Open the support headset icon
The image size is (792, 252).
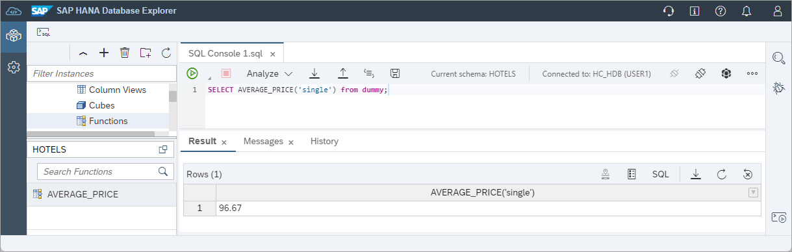pyautogui.click(x=668, y=11)
